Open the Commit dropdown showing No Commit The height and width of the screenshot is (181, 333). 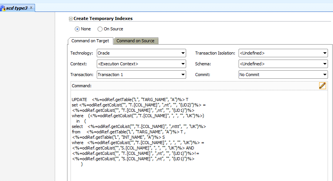[x=283, y=75]
